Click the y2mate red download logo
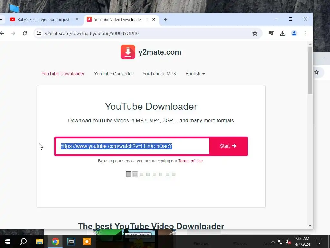 tap(128, 52)
